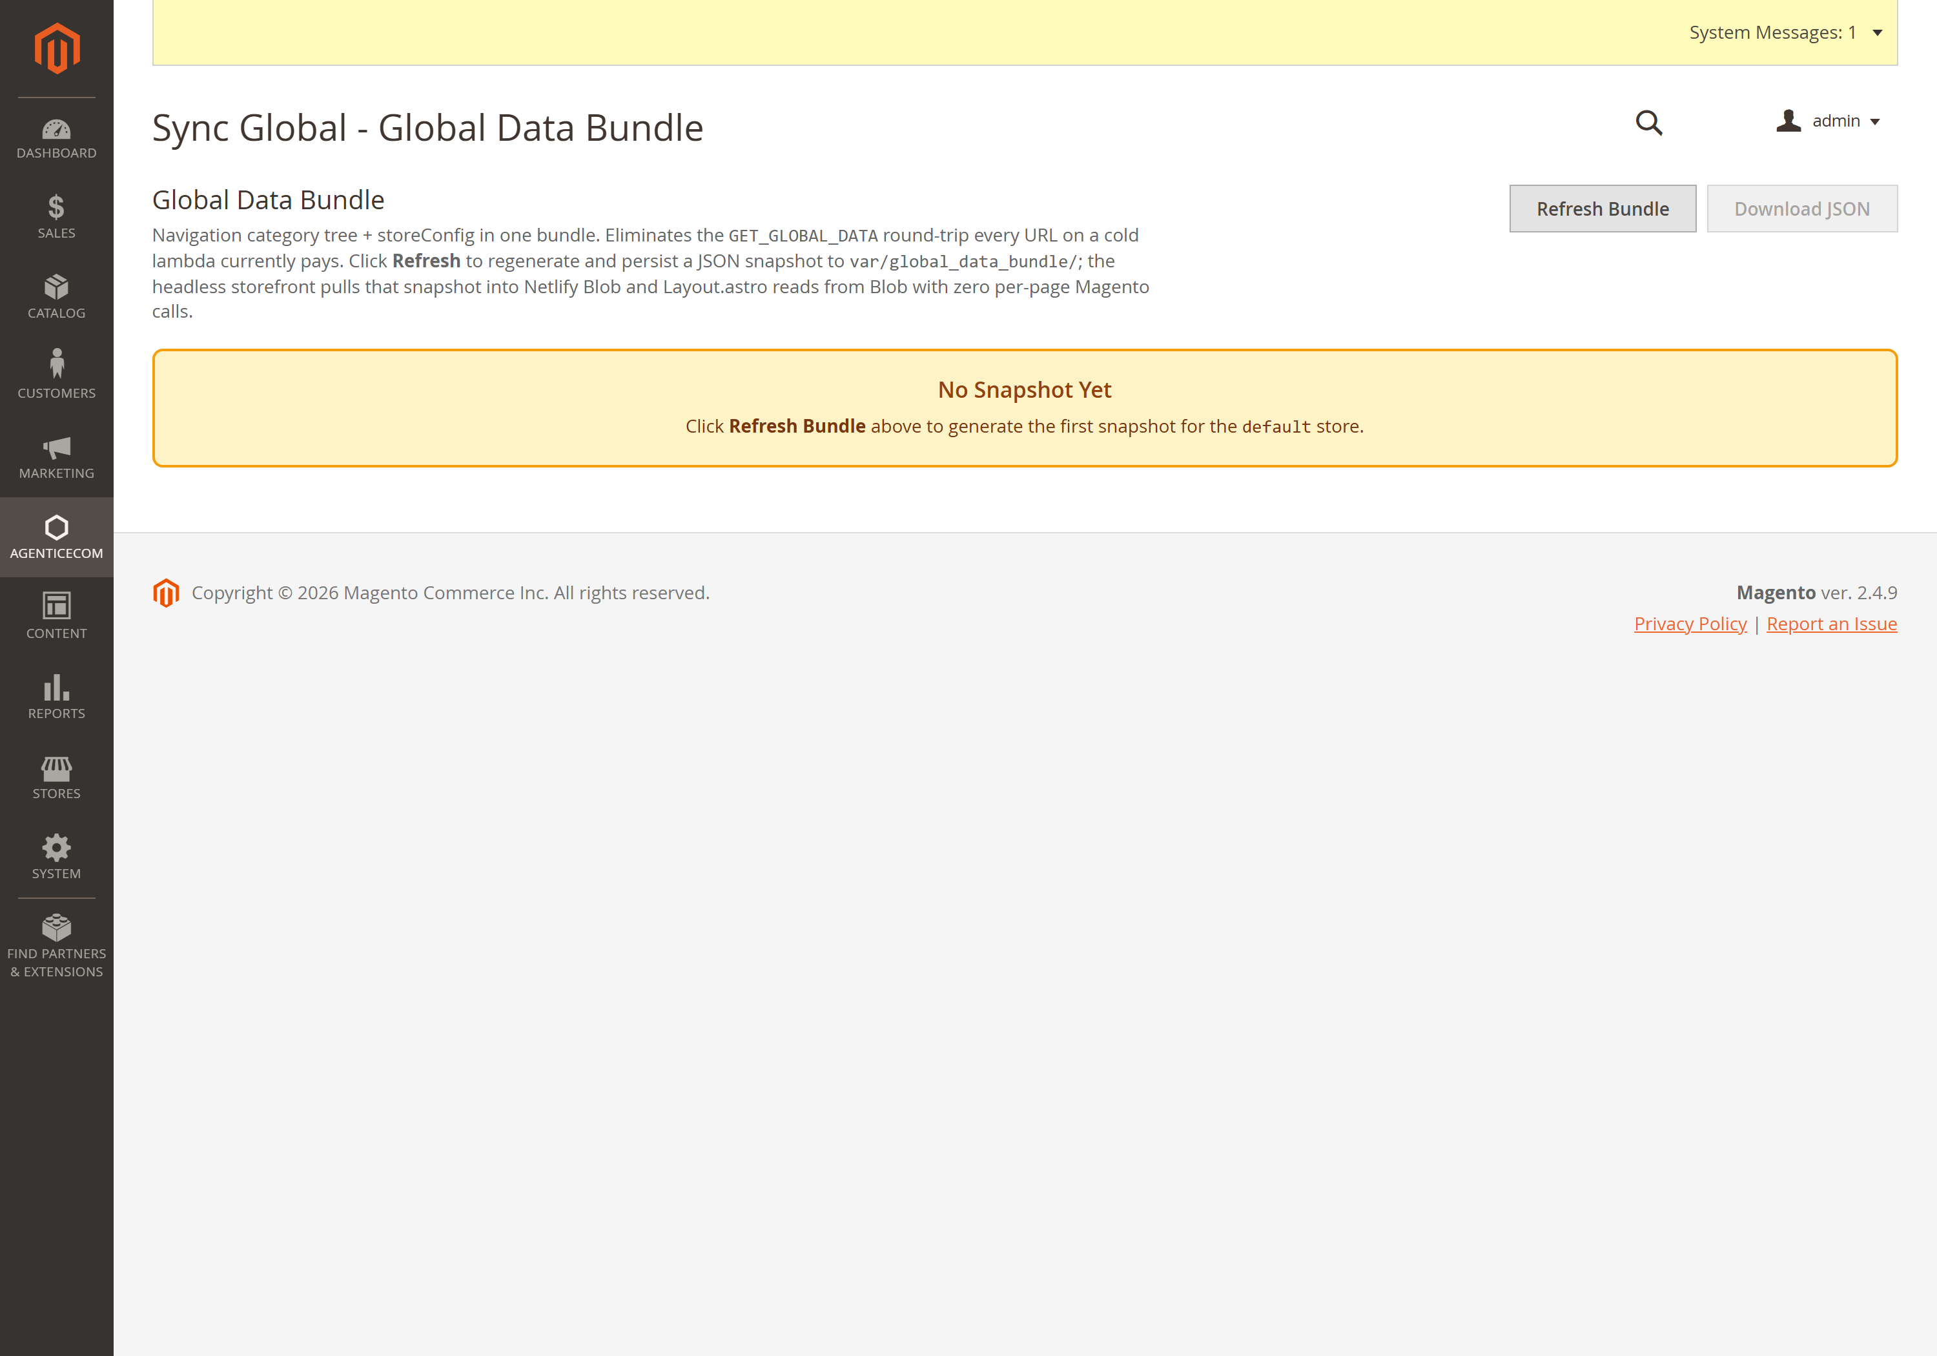
Task: Open the System menu
Action: (57, 858)
